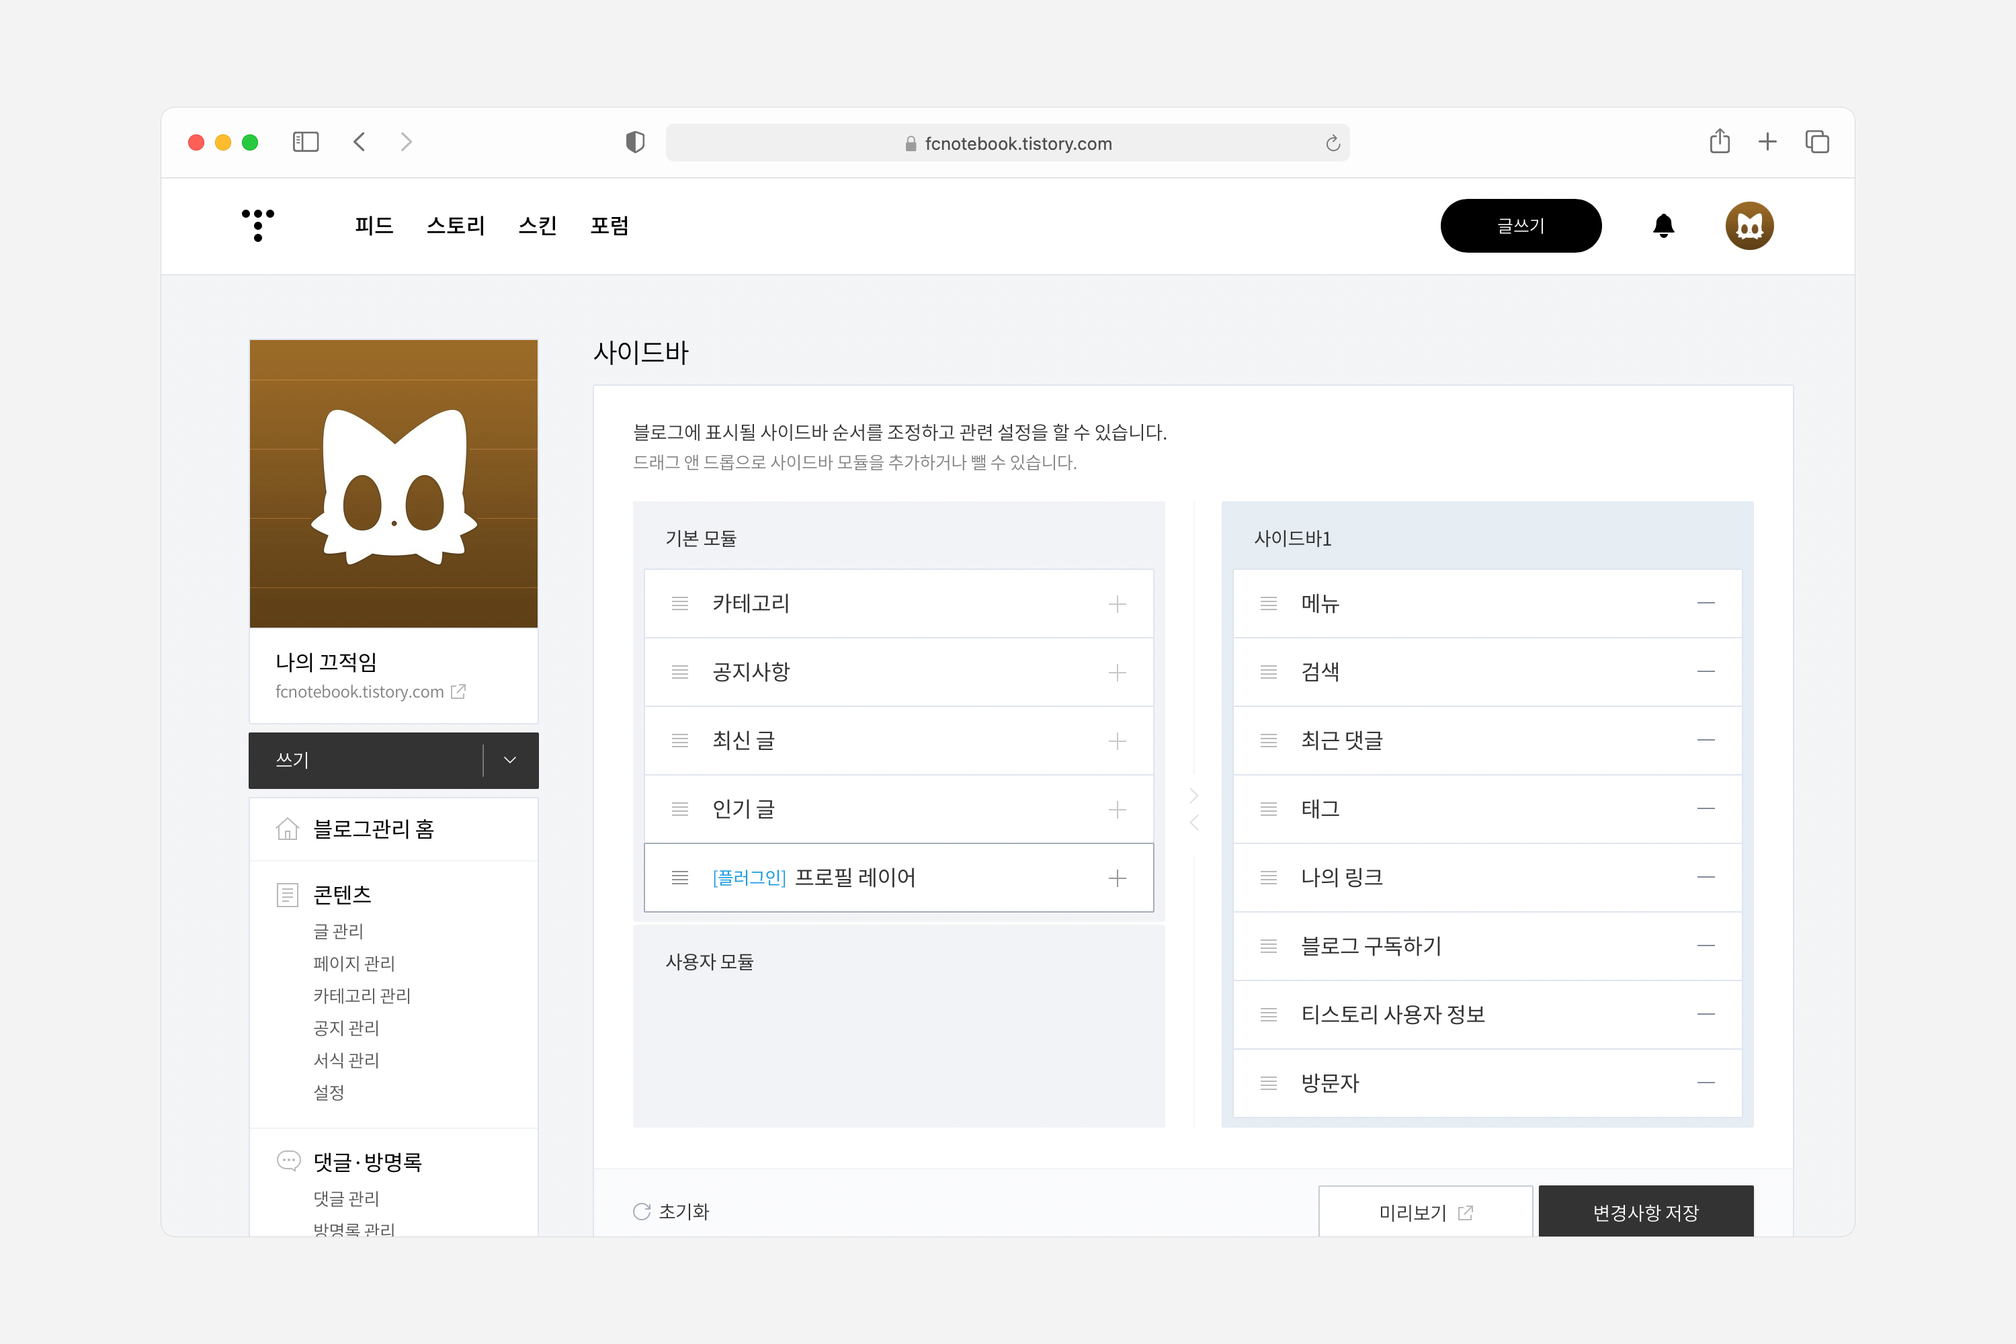Image resolution: width=2016 pixels, height=1344 pixels.
Task: Open blog using external link icon beside fcnotebook.tistory.com
Action: (458, 691)
